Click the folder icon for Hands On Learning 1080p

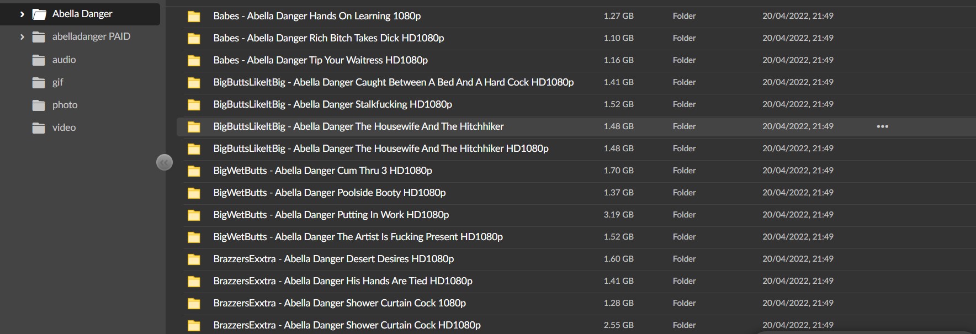click(x=194, y=17)
